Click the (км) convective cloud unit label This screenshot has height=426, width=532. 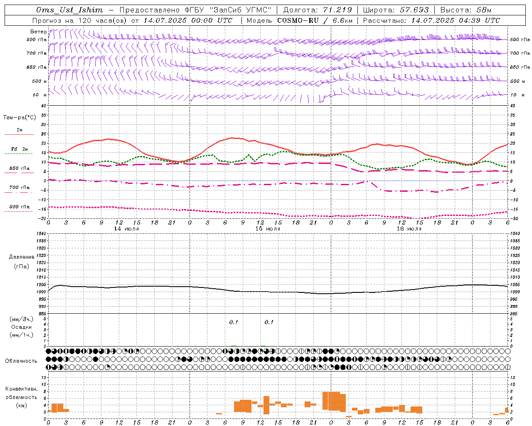click(x=22, y=405)
